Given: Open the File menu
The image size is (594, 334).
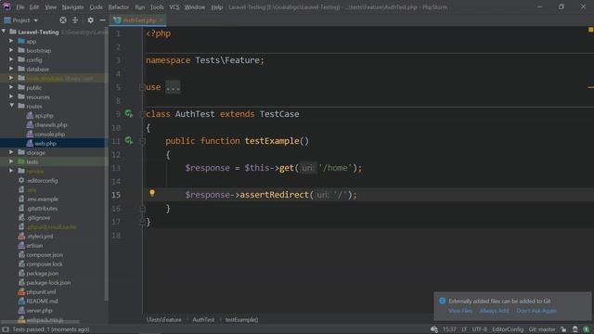Looking at the screenshot, I should pos(20,6).
